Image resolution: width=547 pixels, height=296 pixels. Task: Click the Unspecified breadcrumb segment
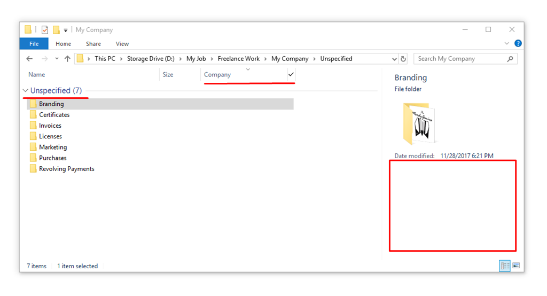pos(337,59)
